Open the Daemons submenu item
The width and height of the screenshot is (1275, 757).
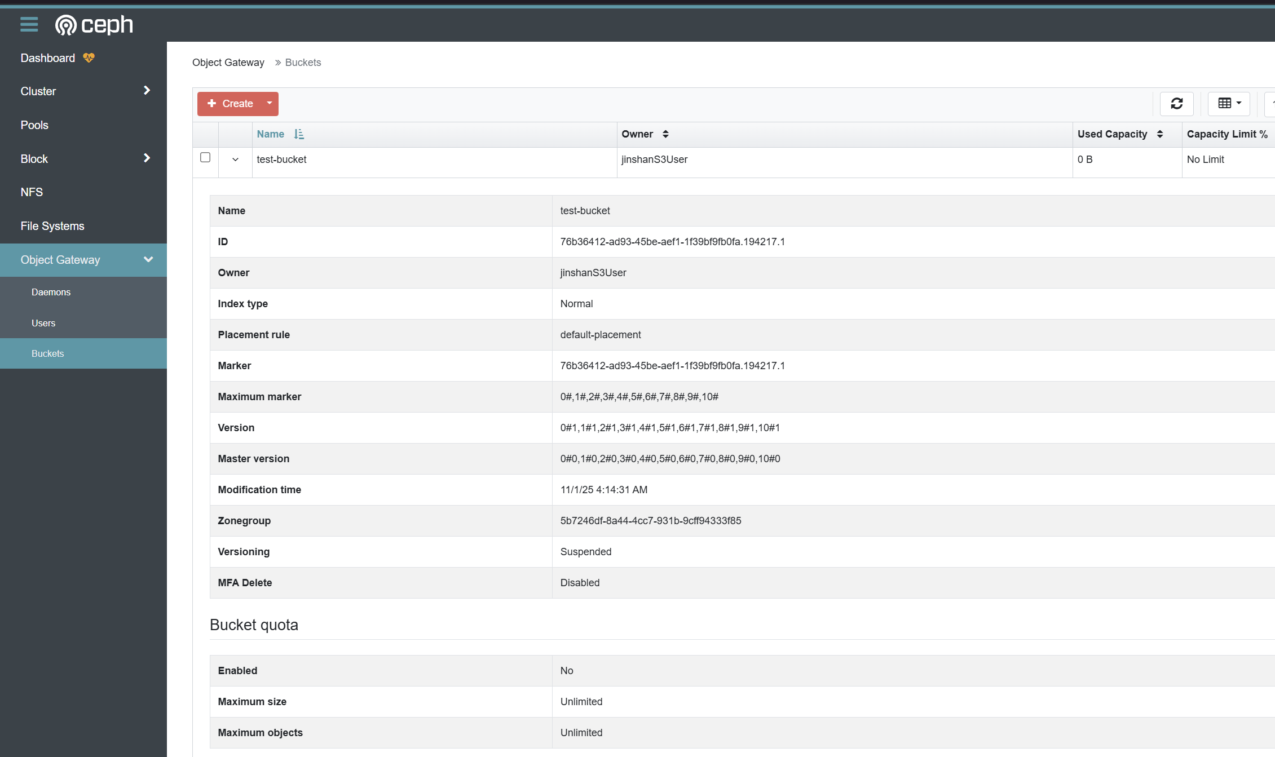(51, 292)
